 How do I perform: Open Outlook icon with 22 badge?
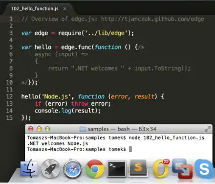pyautogui.click(x=161, y=168)
